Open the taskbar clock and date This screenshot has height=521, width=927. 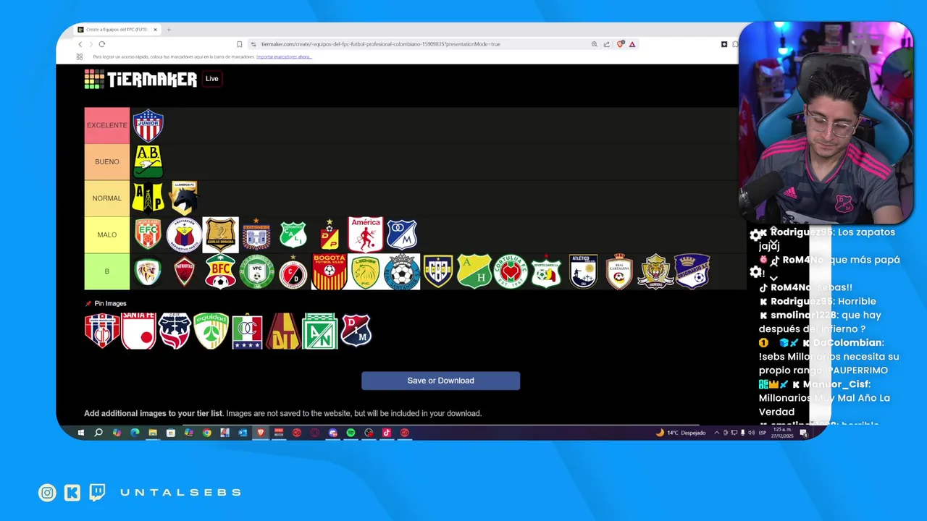(x=781, y=433)
